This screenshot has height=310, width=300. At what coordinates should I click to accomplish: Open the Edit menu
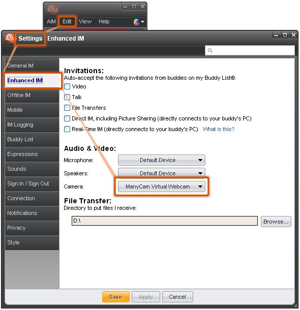tap(67, 21)
